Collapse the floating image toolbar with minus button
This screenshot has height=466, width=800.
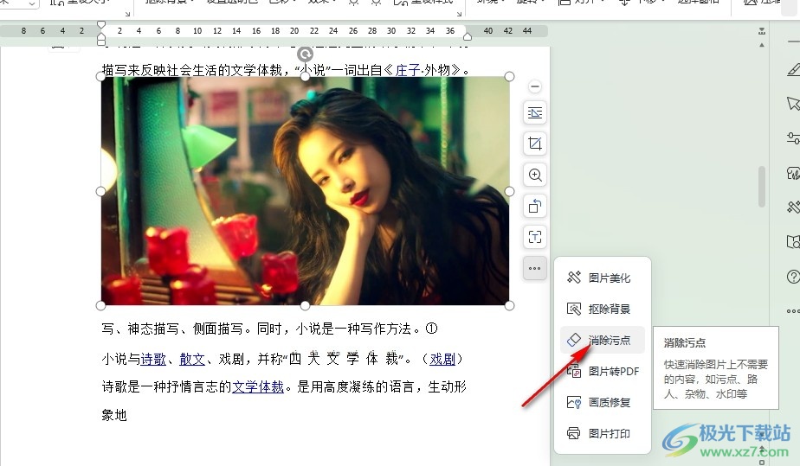click(535, 86)
